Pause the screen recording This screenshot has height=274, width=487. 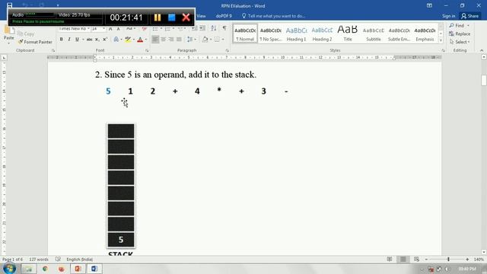click(158, 18)
